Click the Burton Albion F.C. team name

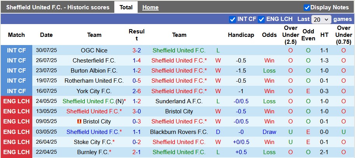click(94, 71)
